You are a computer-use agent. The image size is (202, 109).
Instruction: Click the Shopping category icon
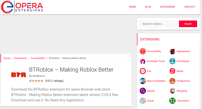click(172, 91)
